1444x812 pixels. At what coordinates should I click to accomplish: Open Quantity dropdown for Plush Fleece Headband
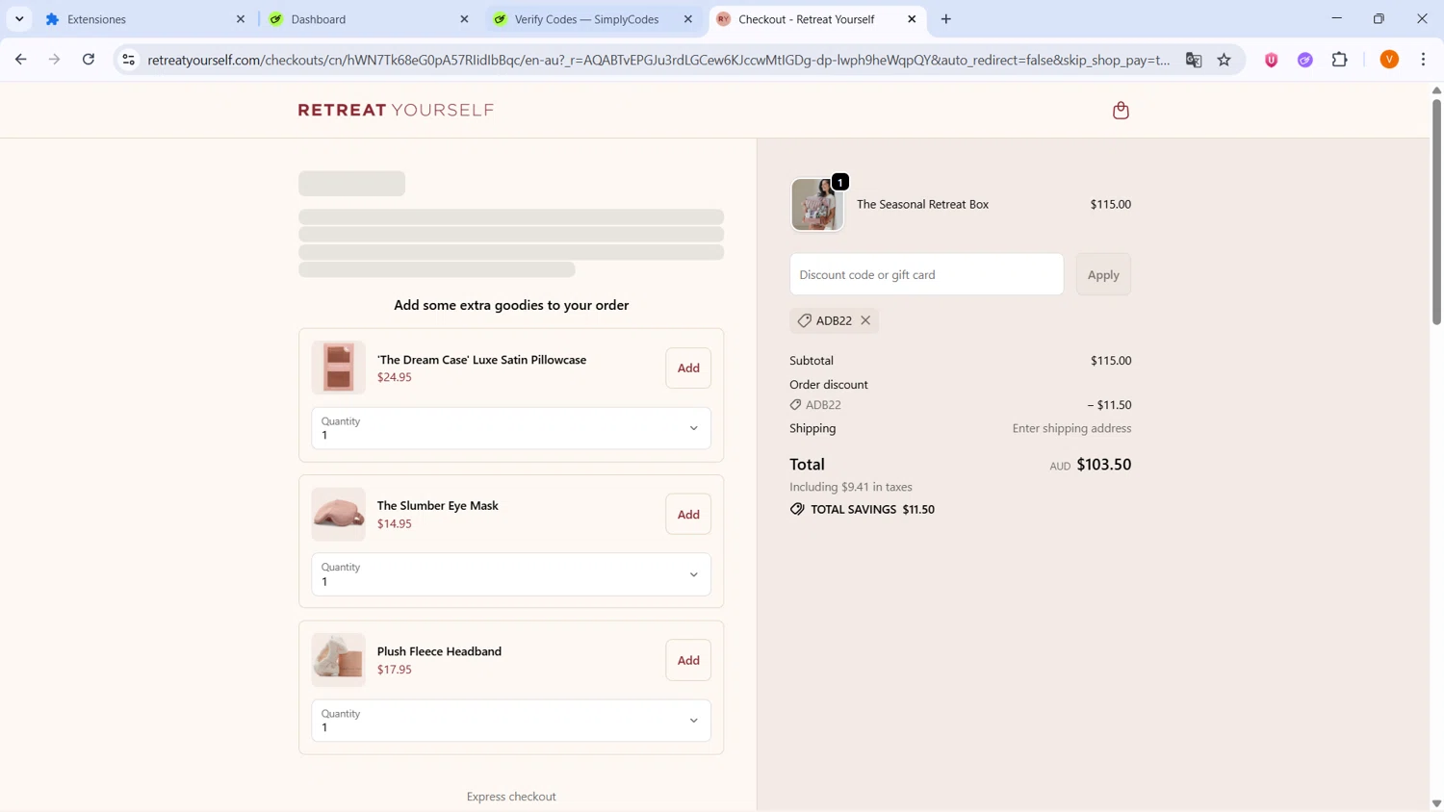pyautogui.click(x=511, y=721)
